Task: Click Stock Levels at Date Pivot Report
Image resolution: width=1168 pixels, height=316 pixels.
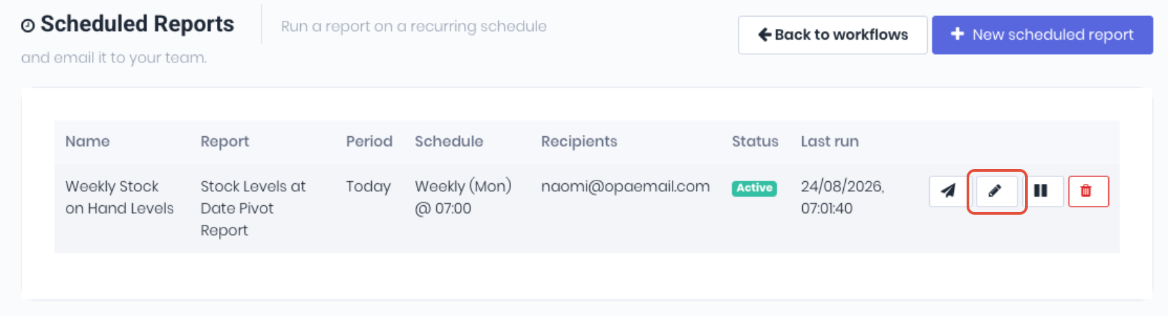Action: (253, 208)
